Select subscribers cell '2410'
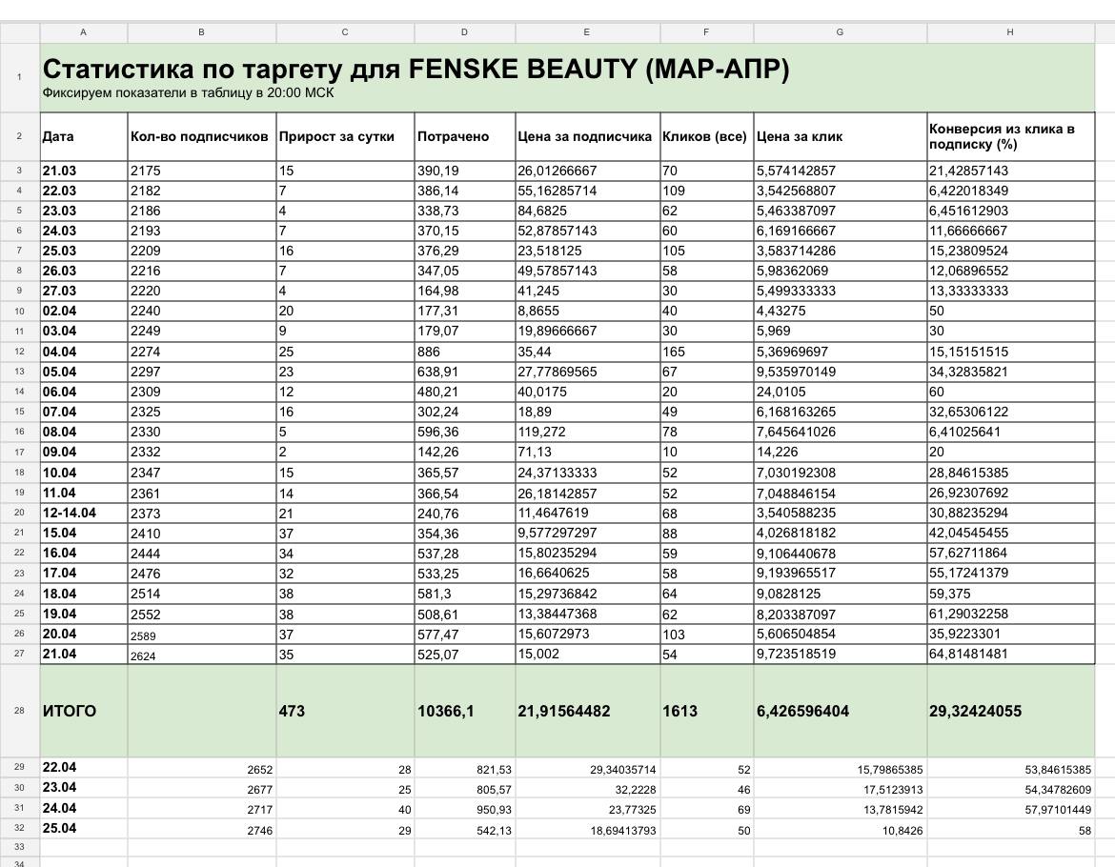Viewport: 1115px width, 867px height. (x=202, y=533)
